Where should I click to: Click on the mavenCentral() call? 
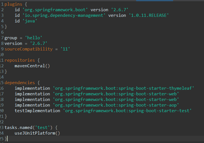tap(32, 66)
